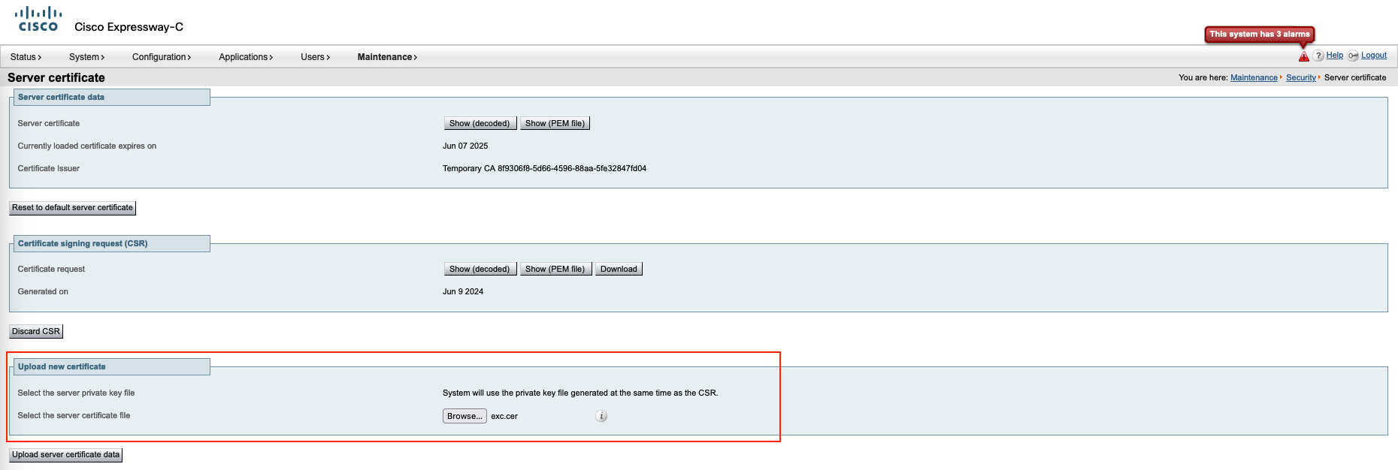Open the Applications menu
The height and width of the screenshot is (470, 1398).
pos(246,57)
